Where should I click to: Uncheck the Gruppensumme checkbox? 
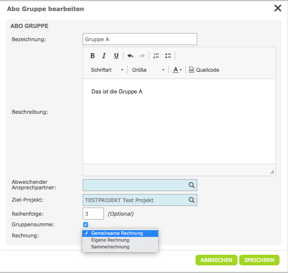(x=86, y=224)
